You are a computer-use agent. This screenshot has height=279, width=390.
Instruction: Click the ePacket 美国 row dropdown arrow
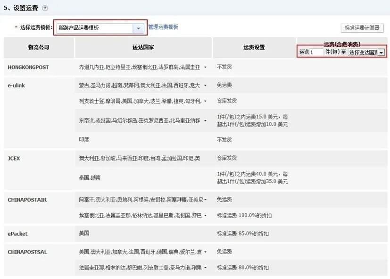click(x=205, y=234)
